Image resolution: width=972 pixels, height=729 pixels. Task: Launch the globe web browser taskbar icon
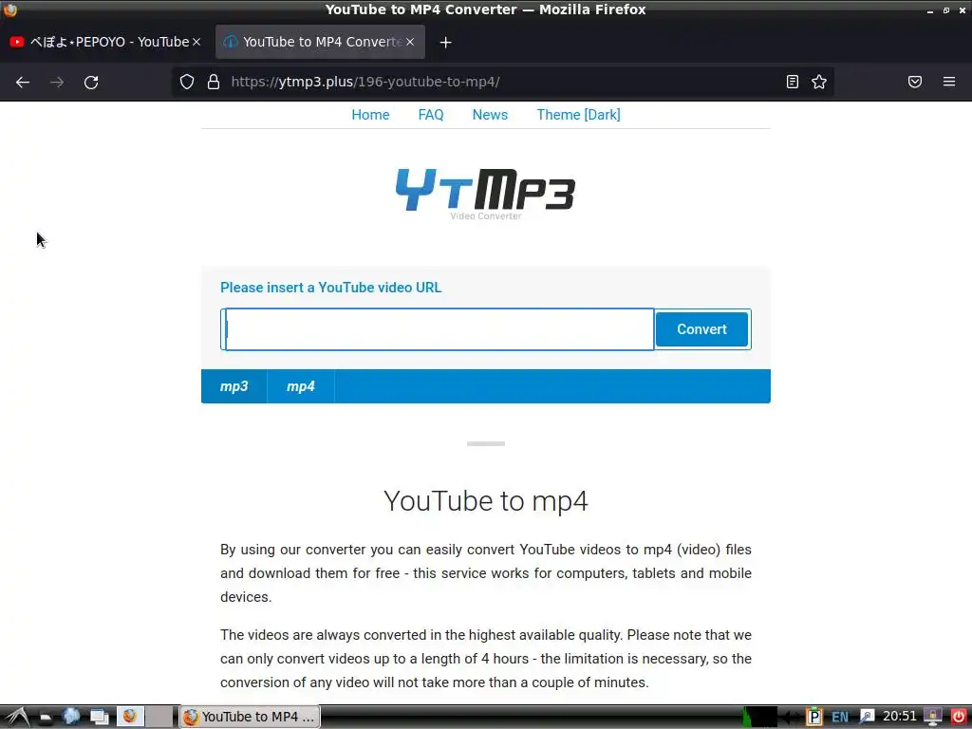pos(71,718)
